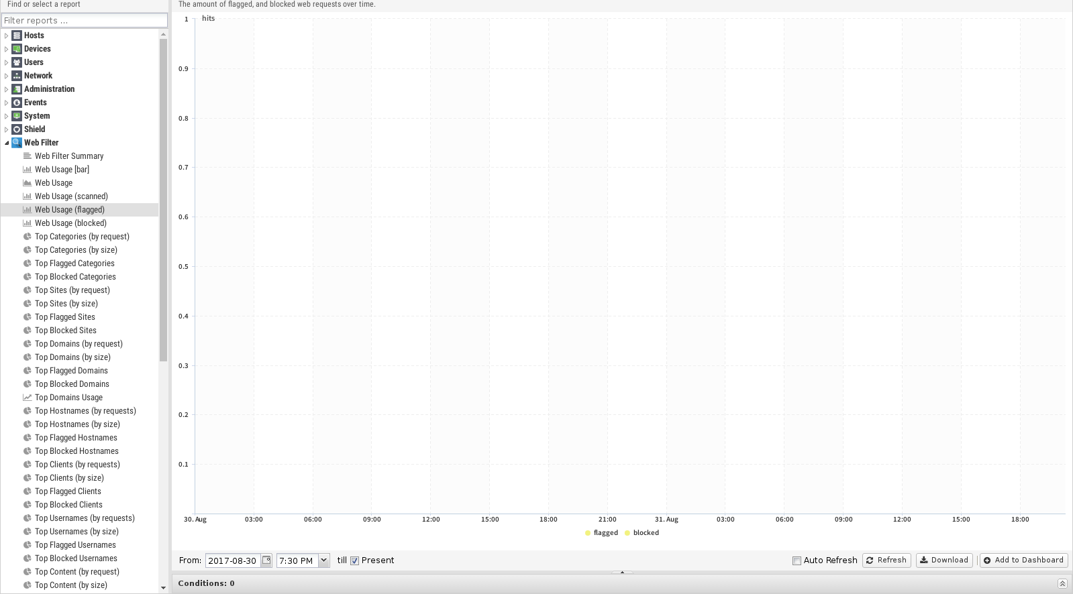Click the Download button

pyautogui.click(x=944, y=560)
